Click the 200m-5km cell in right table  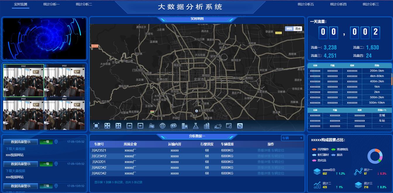[x=377, y=71]
